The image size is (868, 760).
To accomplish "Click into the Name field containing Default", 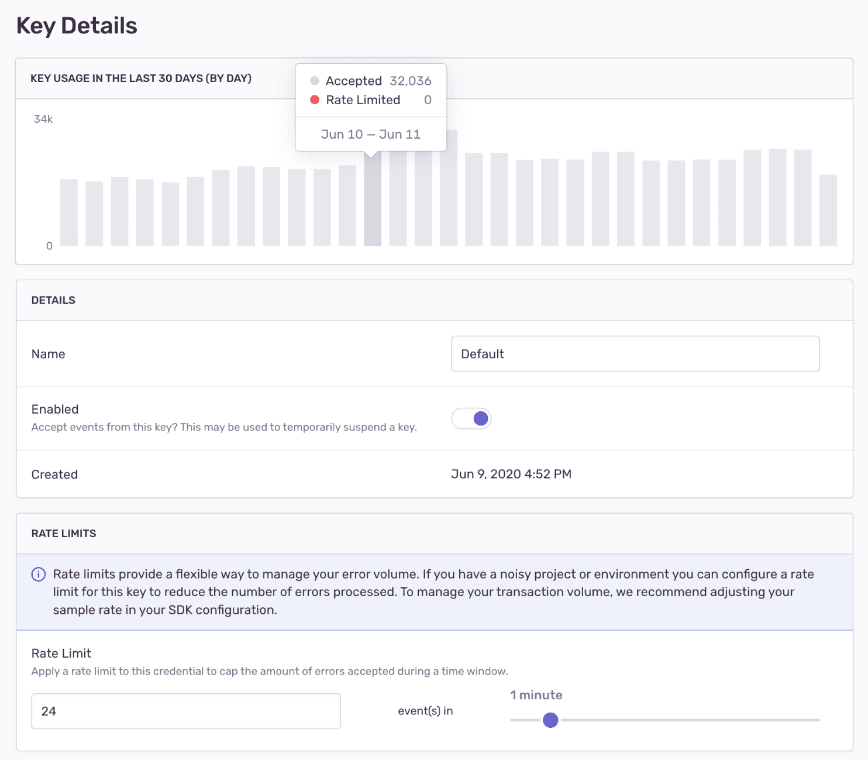I will (635, 354).
